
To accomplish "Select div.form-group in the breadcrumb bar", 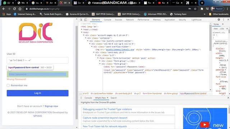I will (171, 94).
